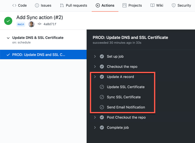Expand the Post Checkout the repo step

[95, 117]
